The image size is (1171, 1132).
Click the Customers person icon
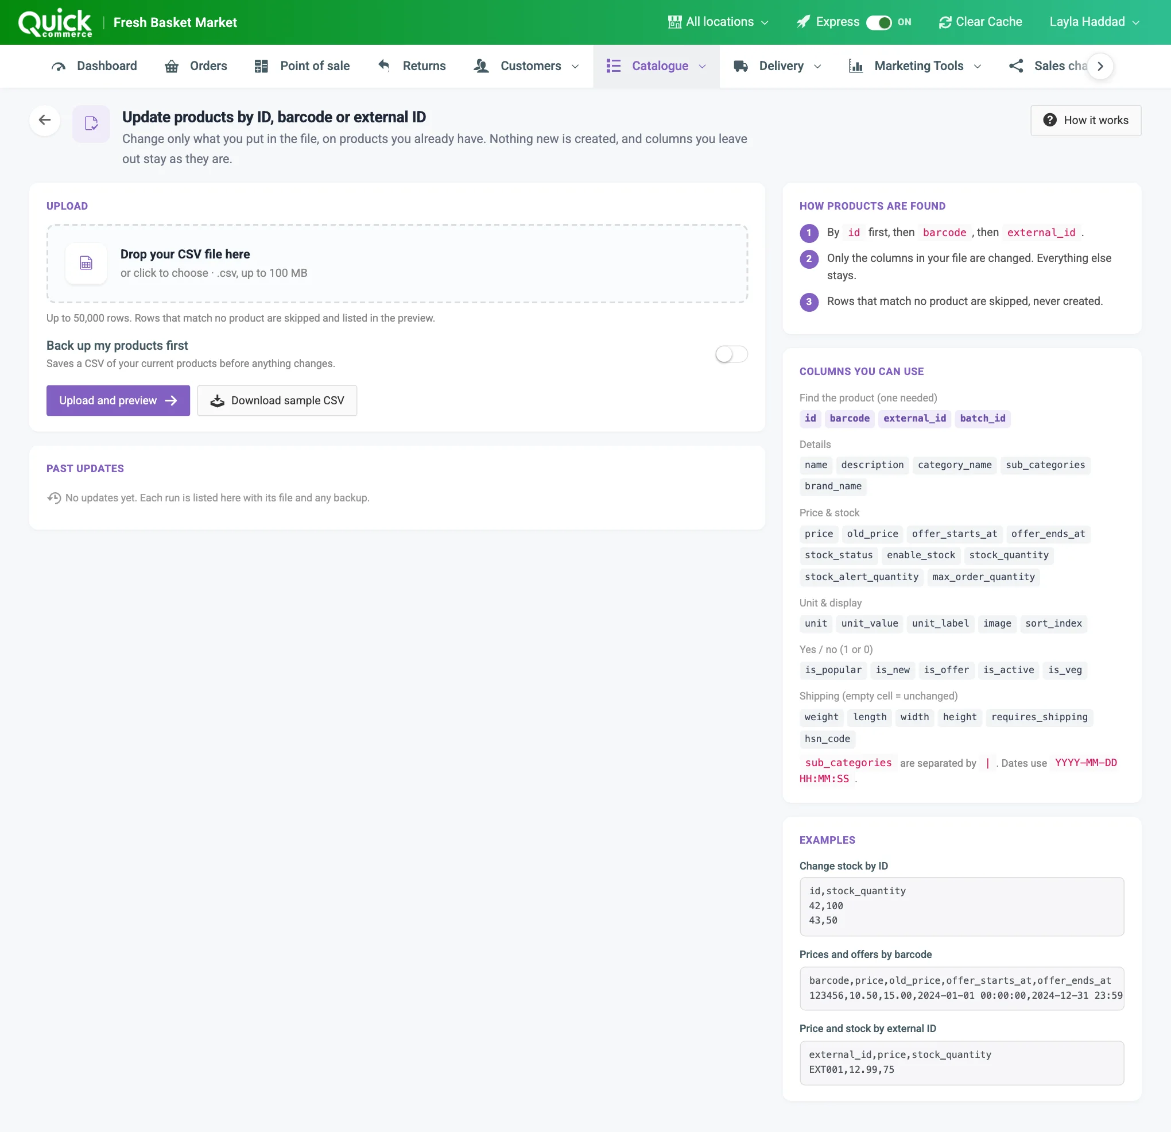[x=481, y=67]
